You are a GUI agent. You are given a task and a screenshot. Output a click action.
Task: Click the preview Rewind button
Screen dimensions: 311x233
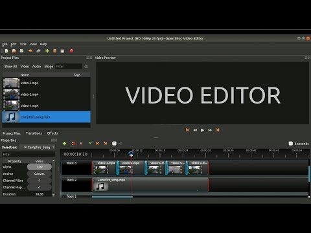pyautogui.click(x=195, y=130)
